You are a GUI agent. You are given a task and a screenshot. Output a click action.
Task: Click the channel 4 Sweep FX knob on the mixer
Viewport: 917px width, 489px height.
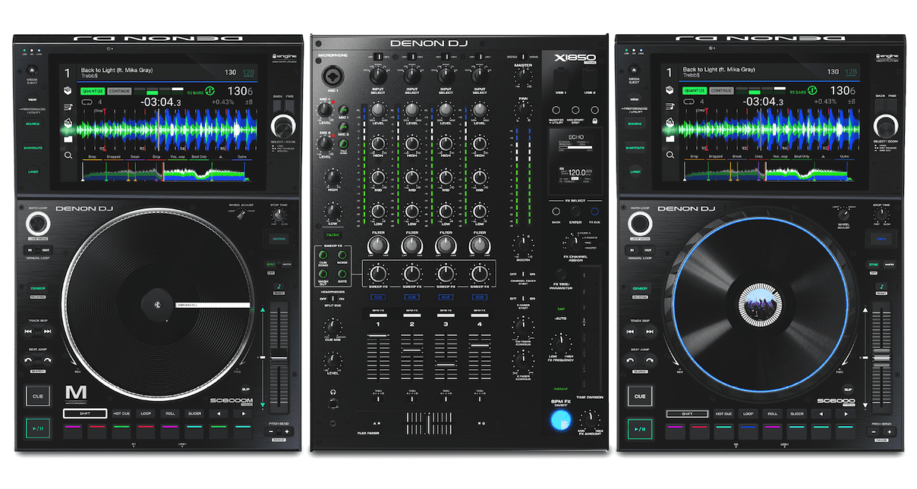coord(480,273)
